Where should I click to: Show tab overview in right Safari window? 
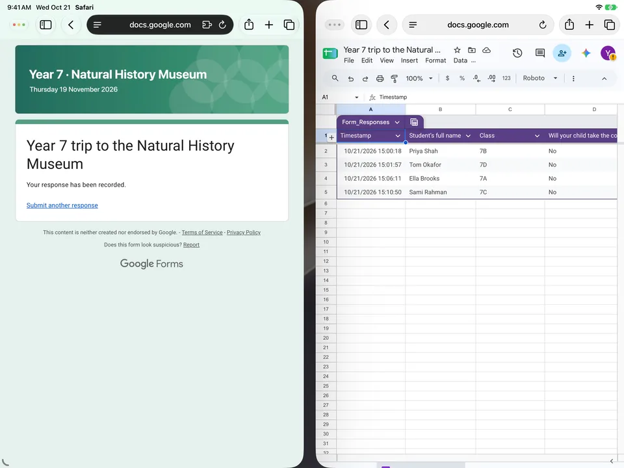click(610, 25)
